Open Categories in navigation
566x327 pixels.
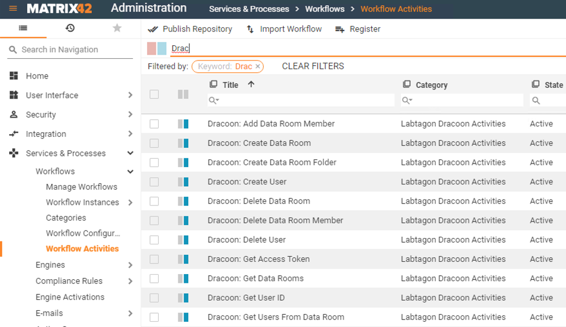click(x=66, y=218)
